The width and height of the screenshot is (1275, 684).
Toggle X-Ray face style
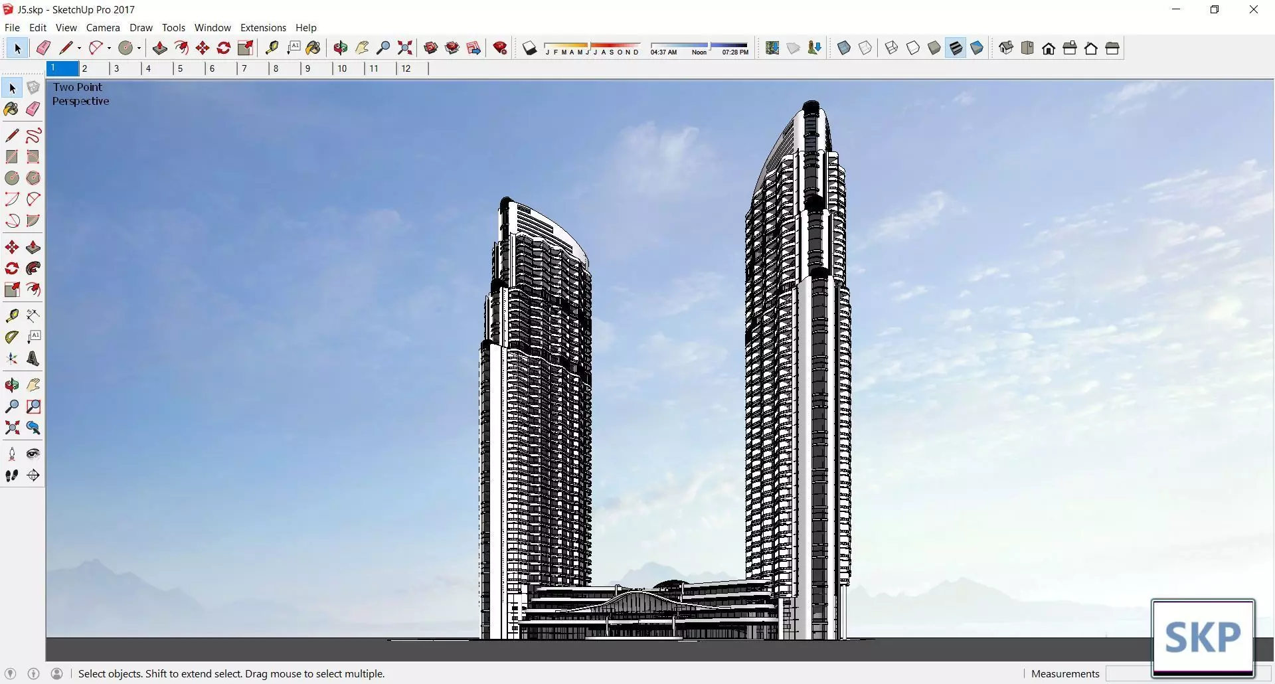click(844, 48)
